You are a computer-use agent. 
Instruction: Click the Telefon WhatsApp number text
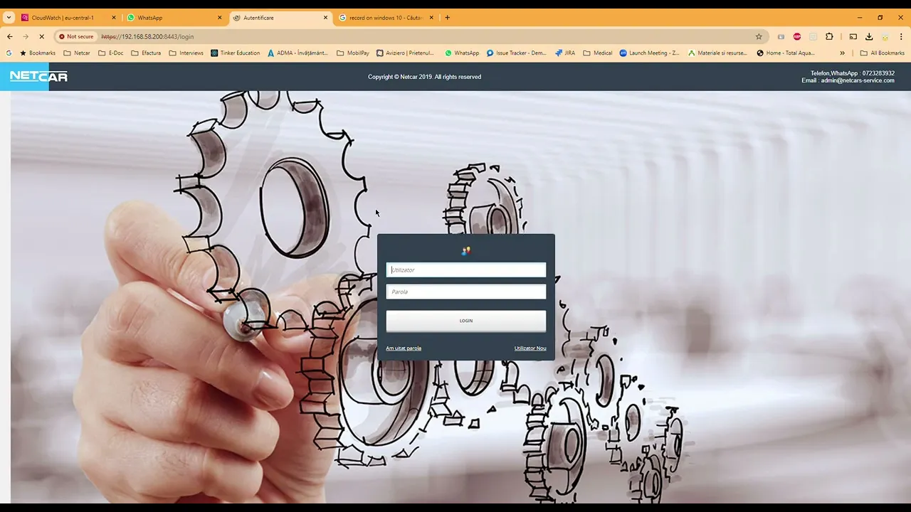853,73
